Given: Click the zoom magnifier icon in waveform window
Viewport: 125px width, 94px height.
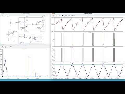Looking at the screenshot, I should 54,15.
